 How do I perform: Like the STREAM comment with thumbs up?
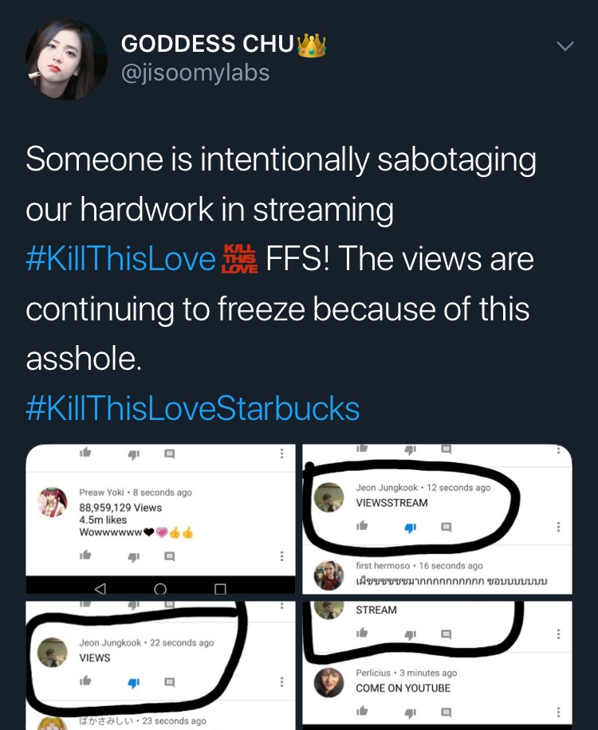coord(363,634)
